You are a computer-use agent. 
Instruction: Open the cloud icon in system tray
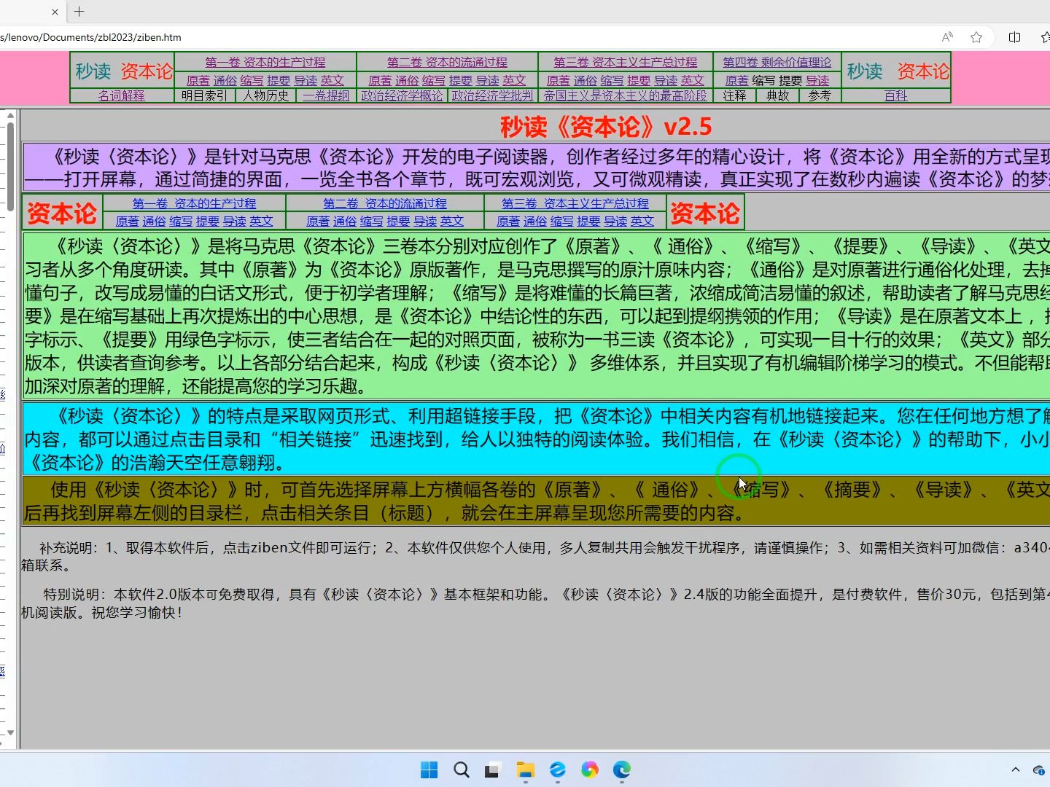click(x=1041, y=770)
